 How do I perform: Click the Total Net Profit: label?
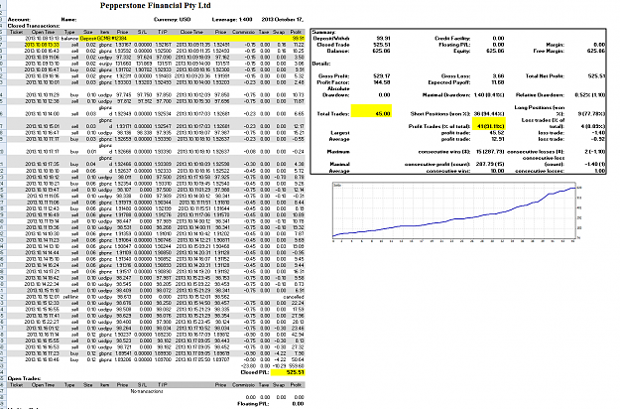tap(545, 76)
